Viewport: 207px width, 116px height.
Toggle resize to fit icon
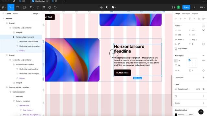pos(203,26)
